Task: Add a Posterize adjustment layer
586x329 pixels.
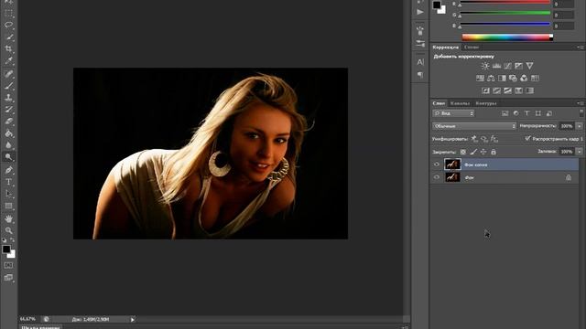Action: (x=496, y=90)
